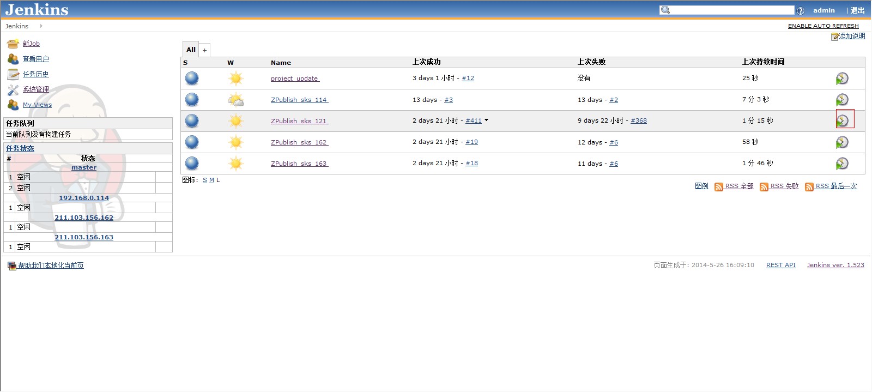Image resolution: width=872 pixels, height=392 pixels.
Task: Open RSS 全部 feed
Action: click(x=738, y=186)
